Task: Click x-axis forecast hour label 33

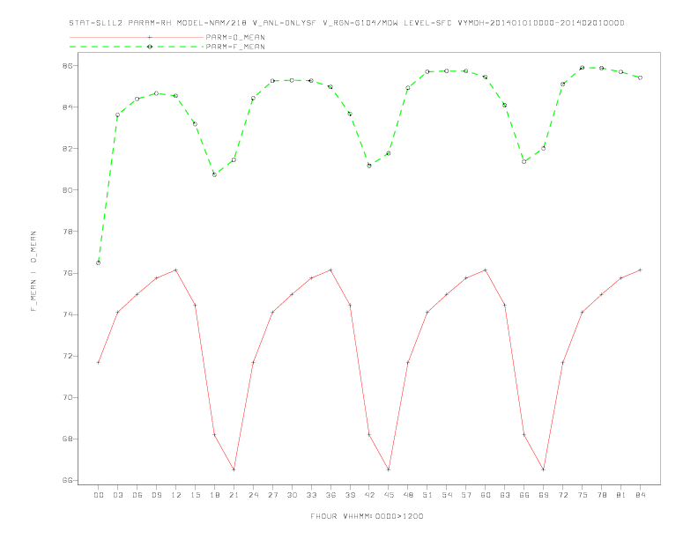Action: pyautogui.click(x=311, y=495)
